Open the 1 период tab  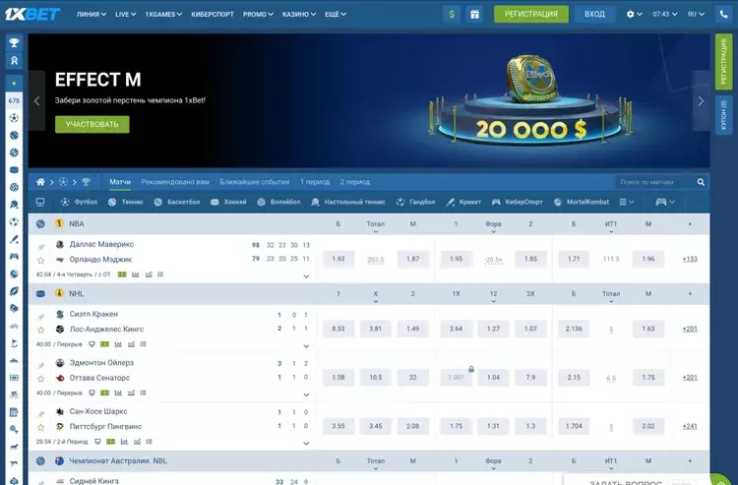click(315, 182)
